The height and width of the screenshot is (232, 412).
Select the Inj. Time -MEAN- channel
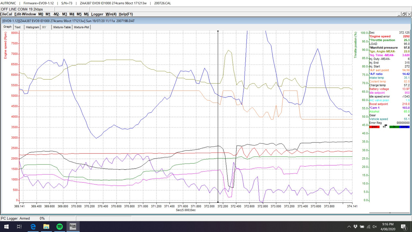[389, 55]
